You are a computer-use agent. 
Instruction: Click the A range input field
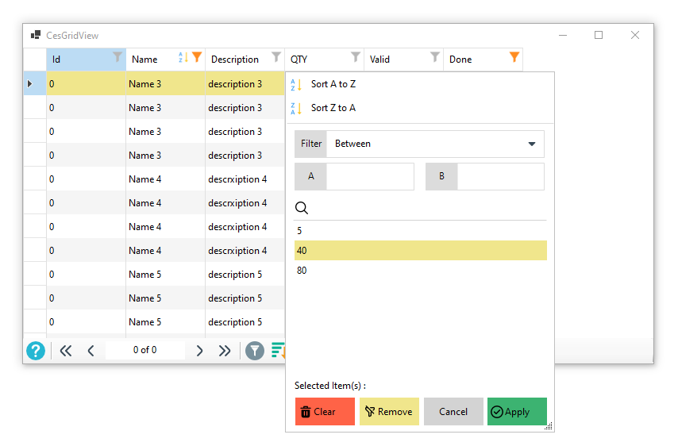[370, 177]
